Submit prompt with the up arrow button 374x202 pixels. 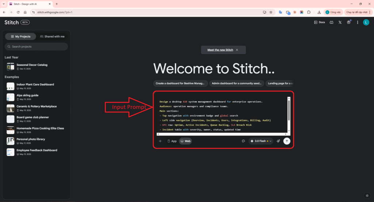(x=287, y=141)
